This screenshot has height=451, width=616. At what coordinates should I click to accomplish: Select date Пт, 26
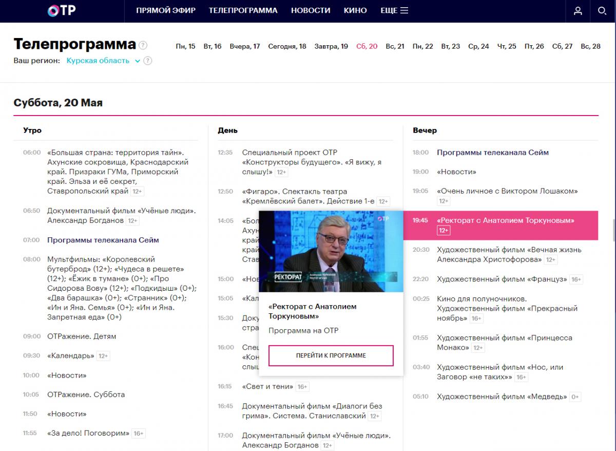pyautogui.click(x=534, y=46)
